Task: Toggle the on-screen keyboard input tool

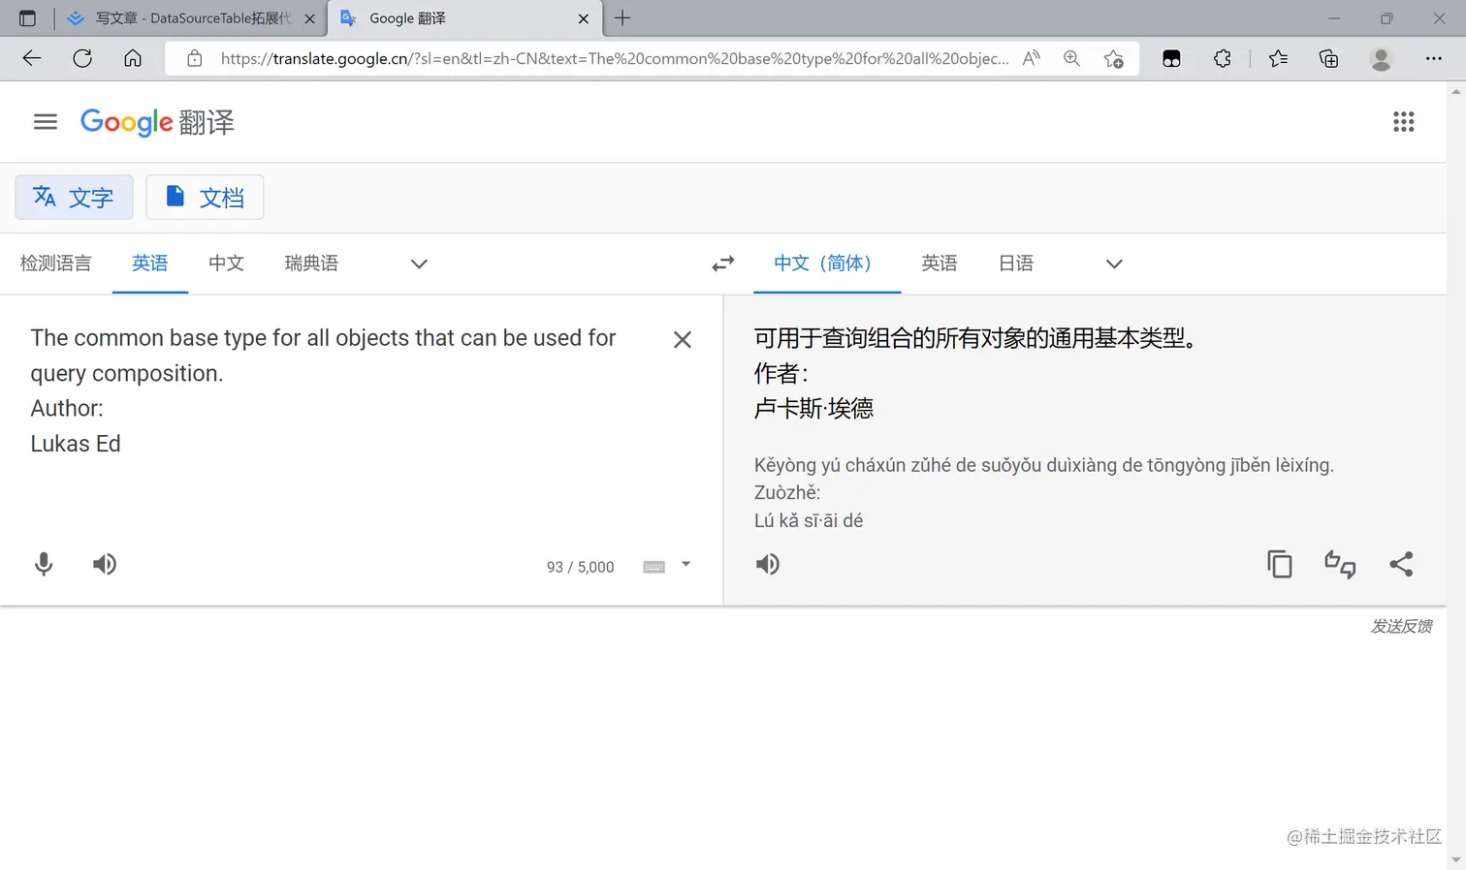Action: coord(654,567)
